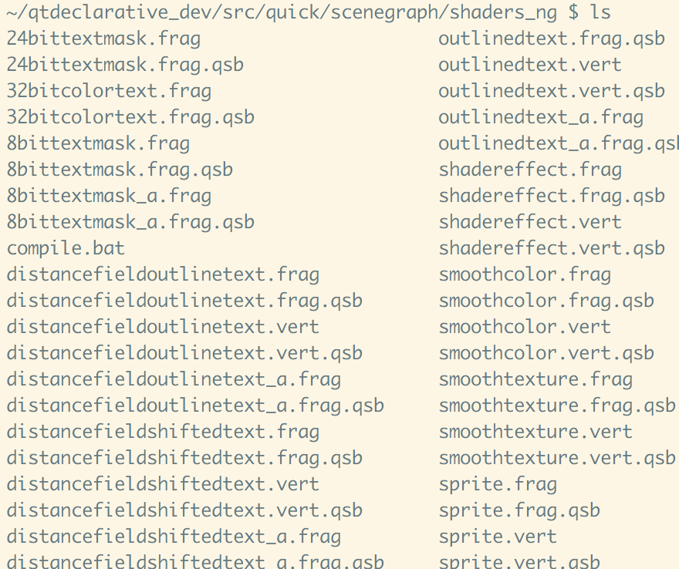Click the compile.bat file name
The image size is (679, 569).
(66, 248)
